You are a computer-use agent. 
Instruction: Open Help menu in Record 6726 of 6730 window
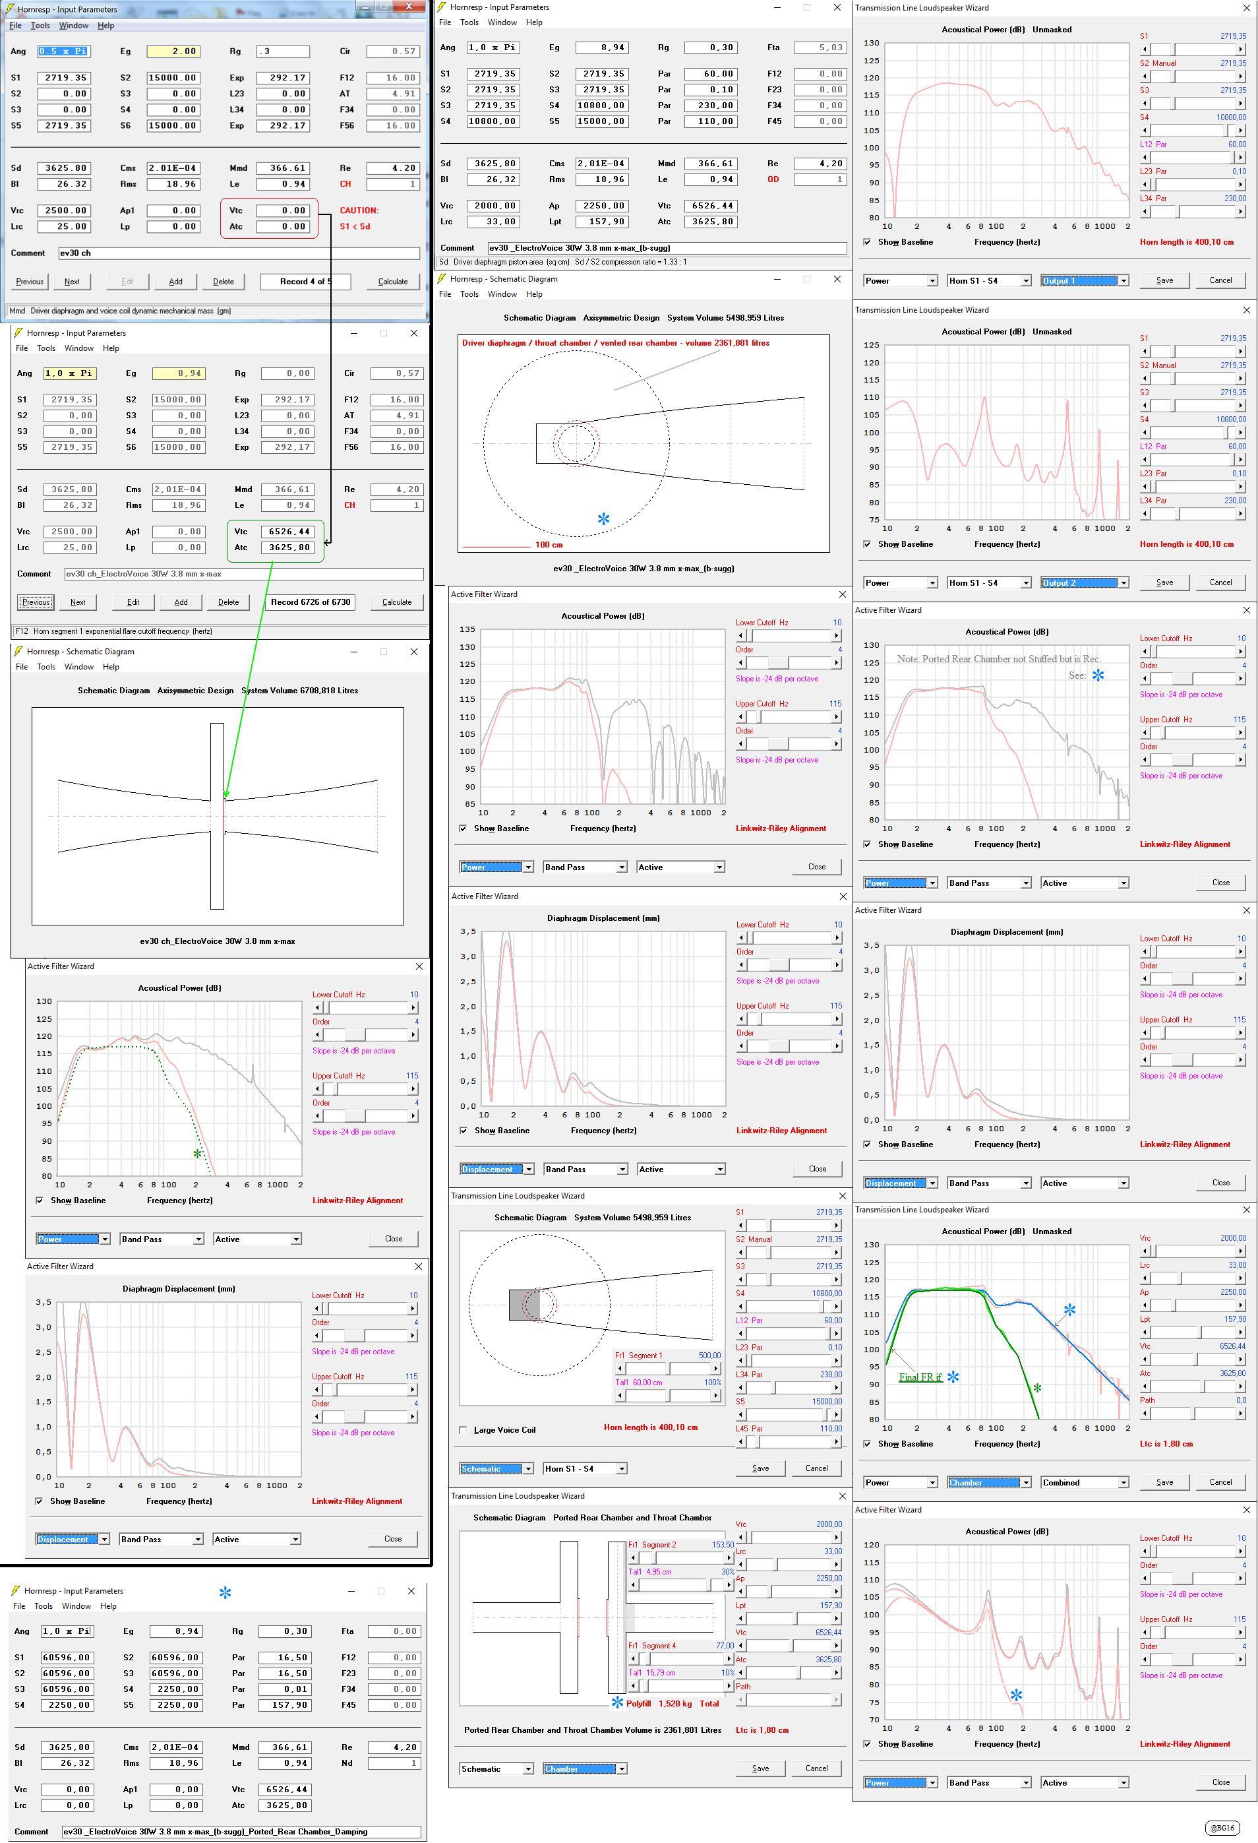click(x=111, y=348)
